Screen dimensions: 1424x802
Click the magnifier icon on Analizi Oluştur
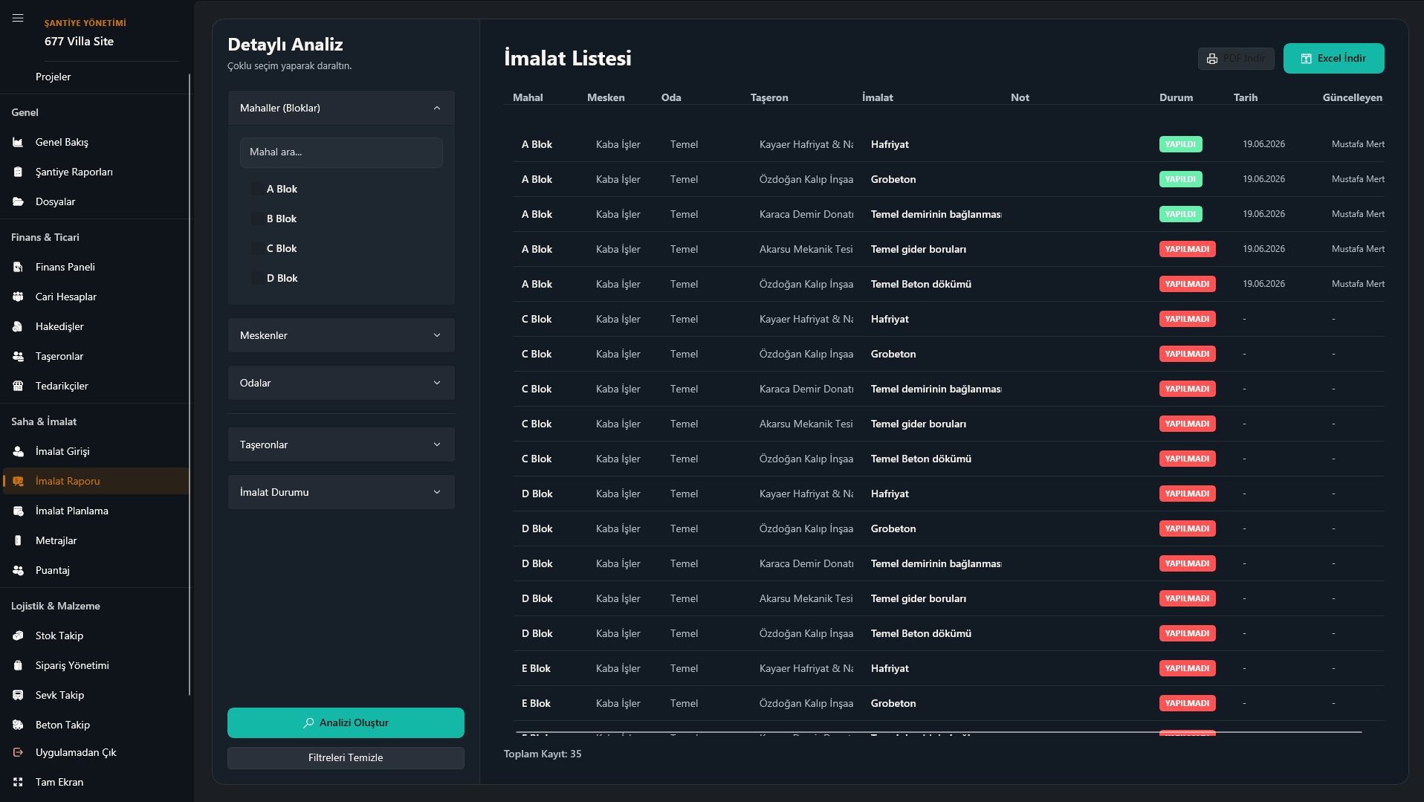pos(308,722)
